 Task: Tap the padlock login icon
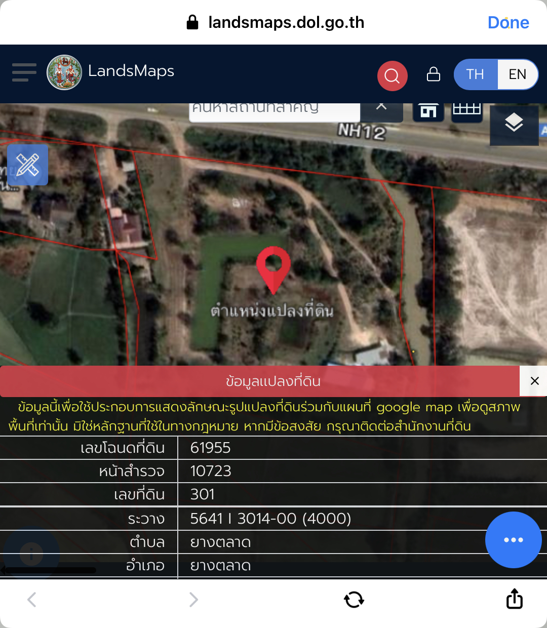(433, 74)
